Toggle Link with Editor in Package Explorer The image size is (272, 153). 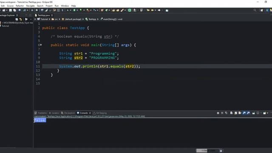pos(21,19)
